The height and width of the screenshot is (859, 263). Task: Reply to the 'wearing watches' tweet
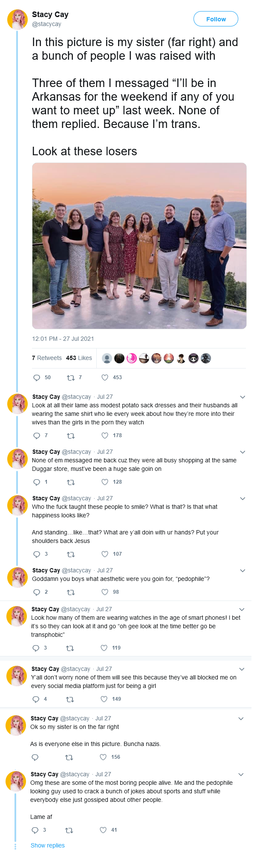36,648
